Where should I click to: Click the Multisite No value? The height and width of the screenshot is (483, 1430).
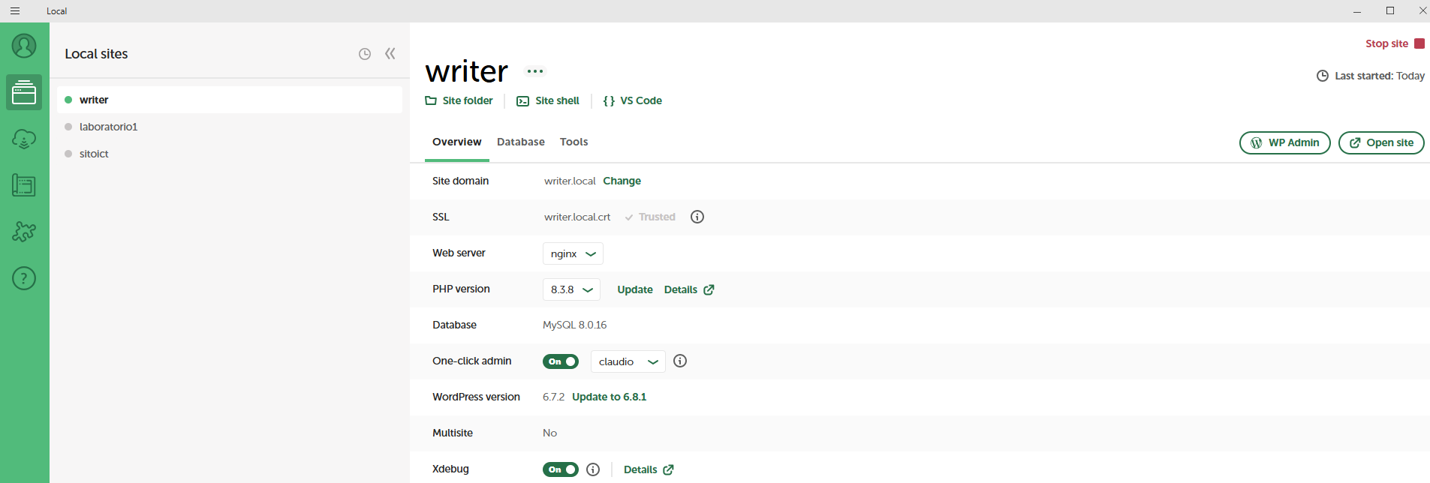click(x=550, y=433)
